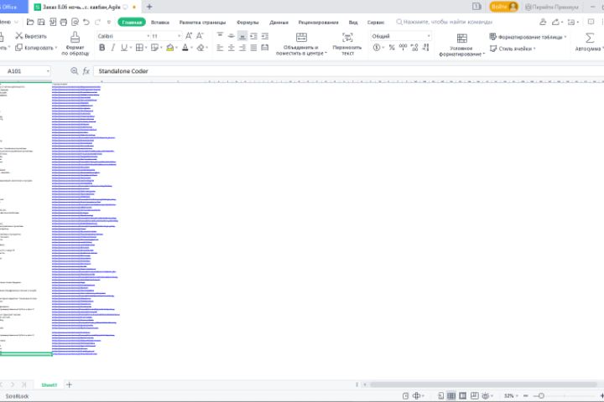The image size is (604, 402).
Task: Toggle italic formatting
Action: tap(113, 48)
